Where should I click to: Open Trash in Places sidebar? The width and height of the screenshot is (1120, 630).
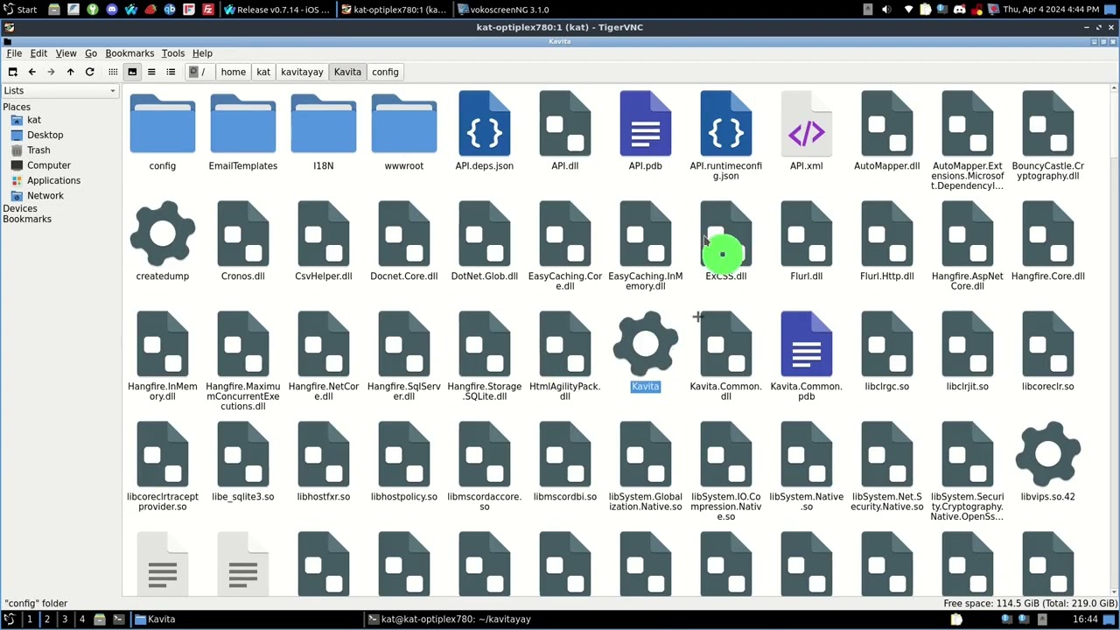coord(38,150)
